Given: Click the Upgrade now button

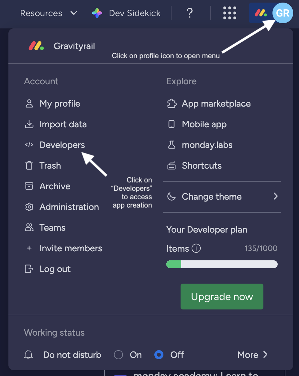Looking at the screenshot, I should [x=222, y=296].
